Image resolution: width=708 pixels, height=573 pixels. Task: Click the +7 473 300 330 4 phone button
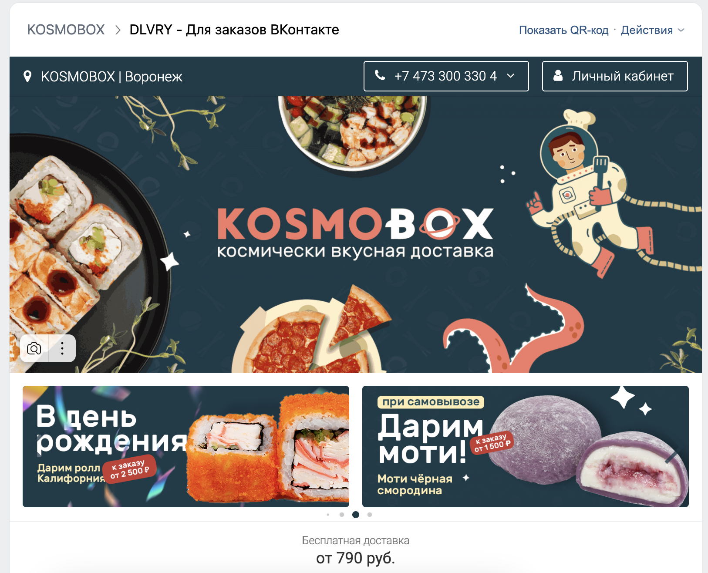[446, 76]
